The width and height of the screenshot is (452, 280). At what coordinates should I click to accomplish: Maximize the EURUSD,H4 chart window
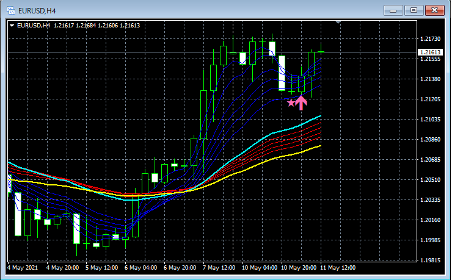414,10
